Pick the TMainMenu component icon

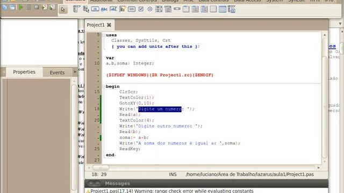tap(76, 9)
